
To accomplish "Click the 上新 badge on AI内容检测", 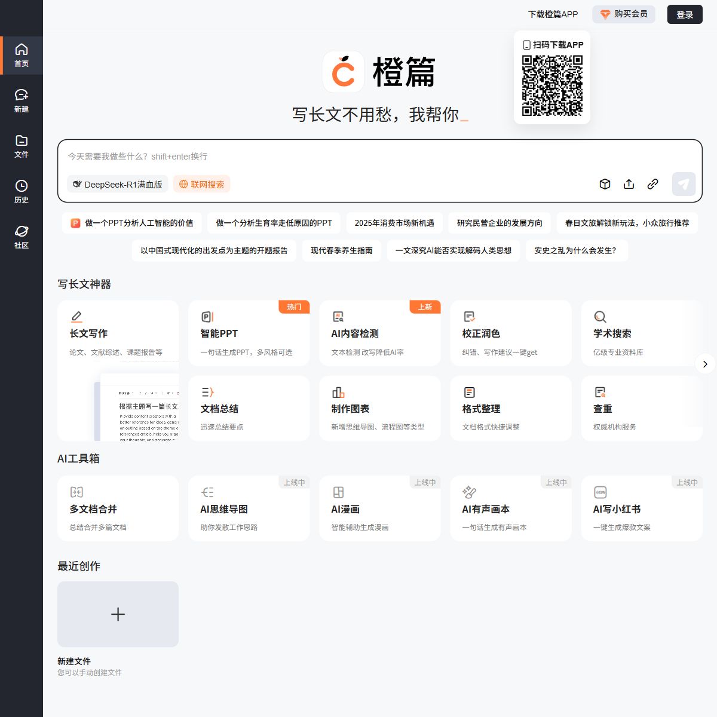I will (x=425, y=307).
